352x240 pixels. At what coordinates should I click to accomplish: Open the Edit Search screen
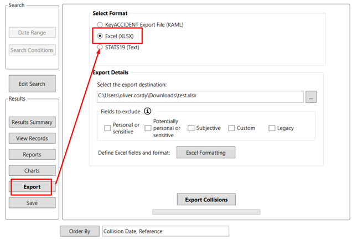click(x=32, y=84)
